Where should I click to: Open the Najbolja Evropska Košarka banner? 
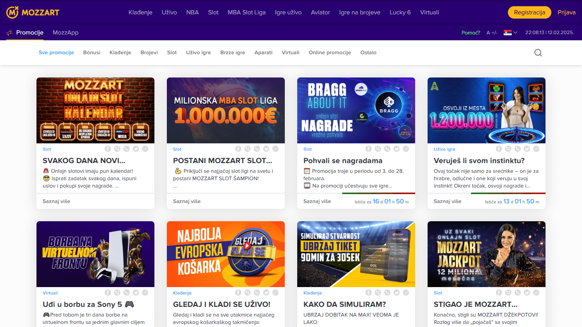pyautogui.click(x=226, y=254)
